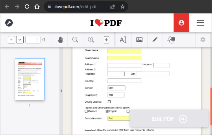Select the page 1 thumbnail

[x=30, y=79]
